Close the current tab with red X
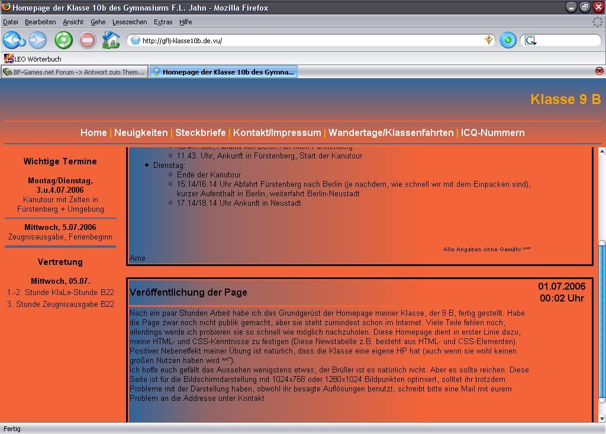Image resolution: width=606 pixels, height=434 pixels. 599,71
